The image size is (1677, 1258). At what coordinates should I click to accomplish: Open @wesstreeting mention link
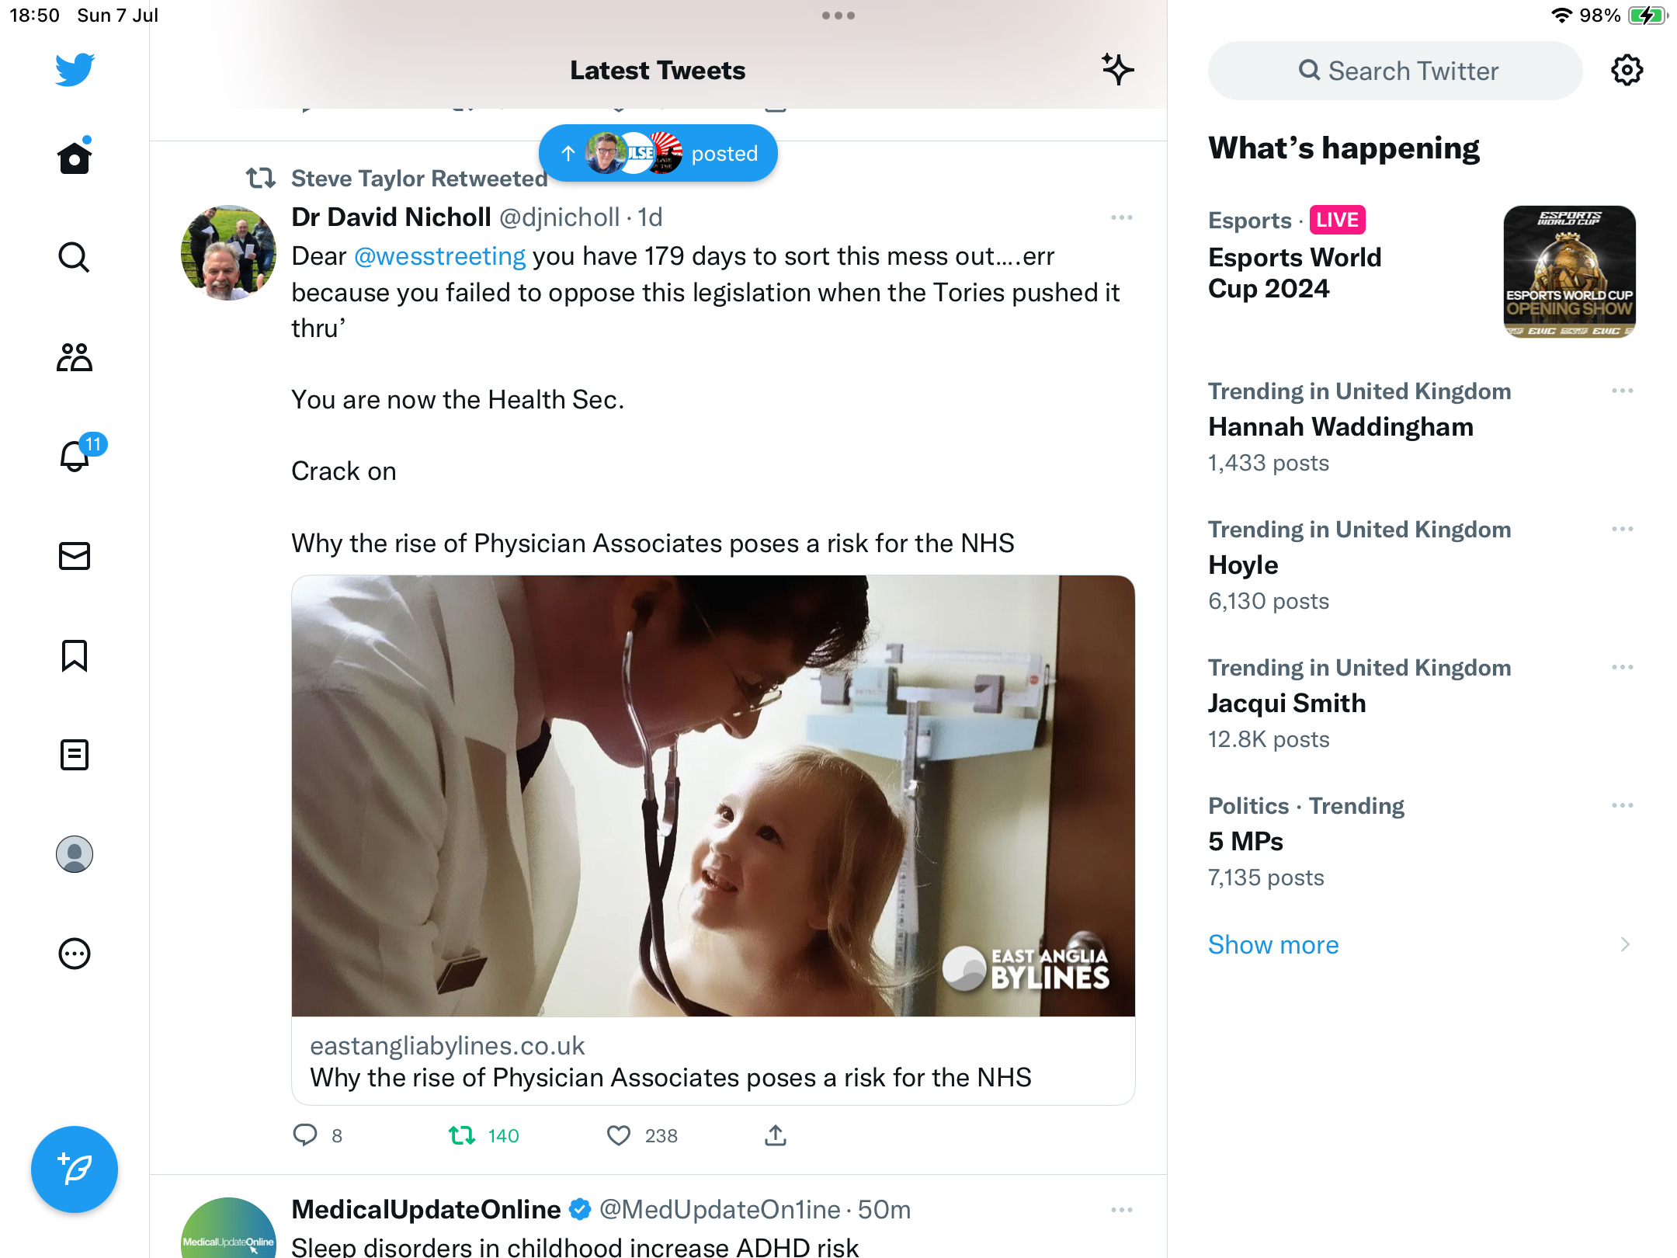tap(439, 256)
